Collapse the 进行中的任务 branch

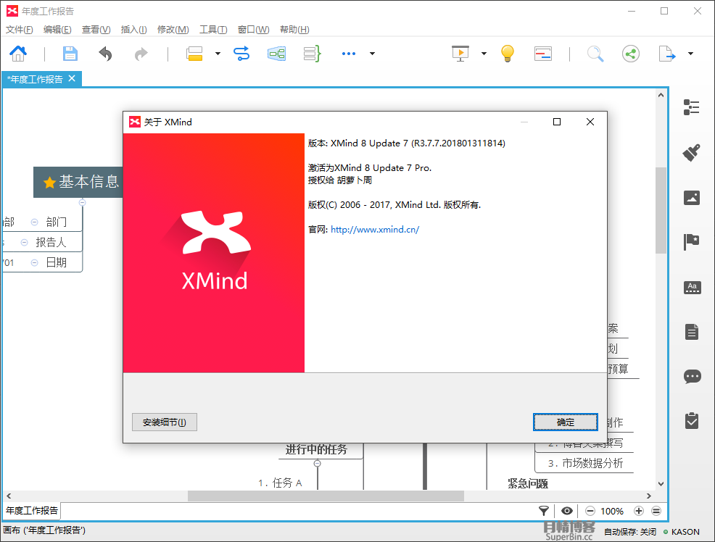pos(317,463)
